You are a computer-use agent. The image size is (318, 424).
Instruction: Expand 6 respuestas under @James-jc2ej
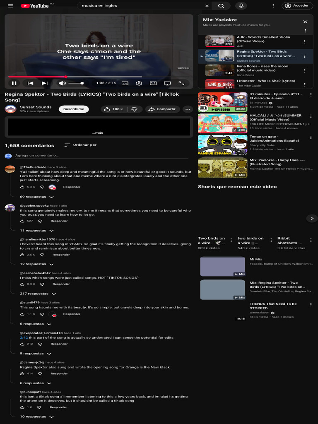click(x=36, y=383)
